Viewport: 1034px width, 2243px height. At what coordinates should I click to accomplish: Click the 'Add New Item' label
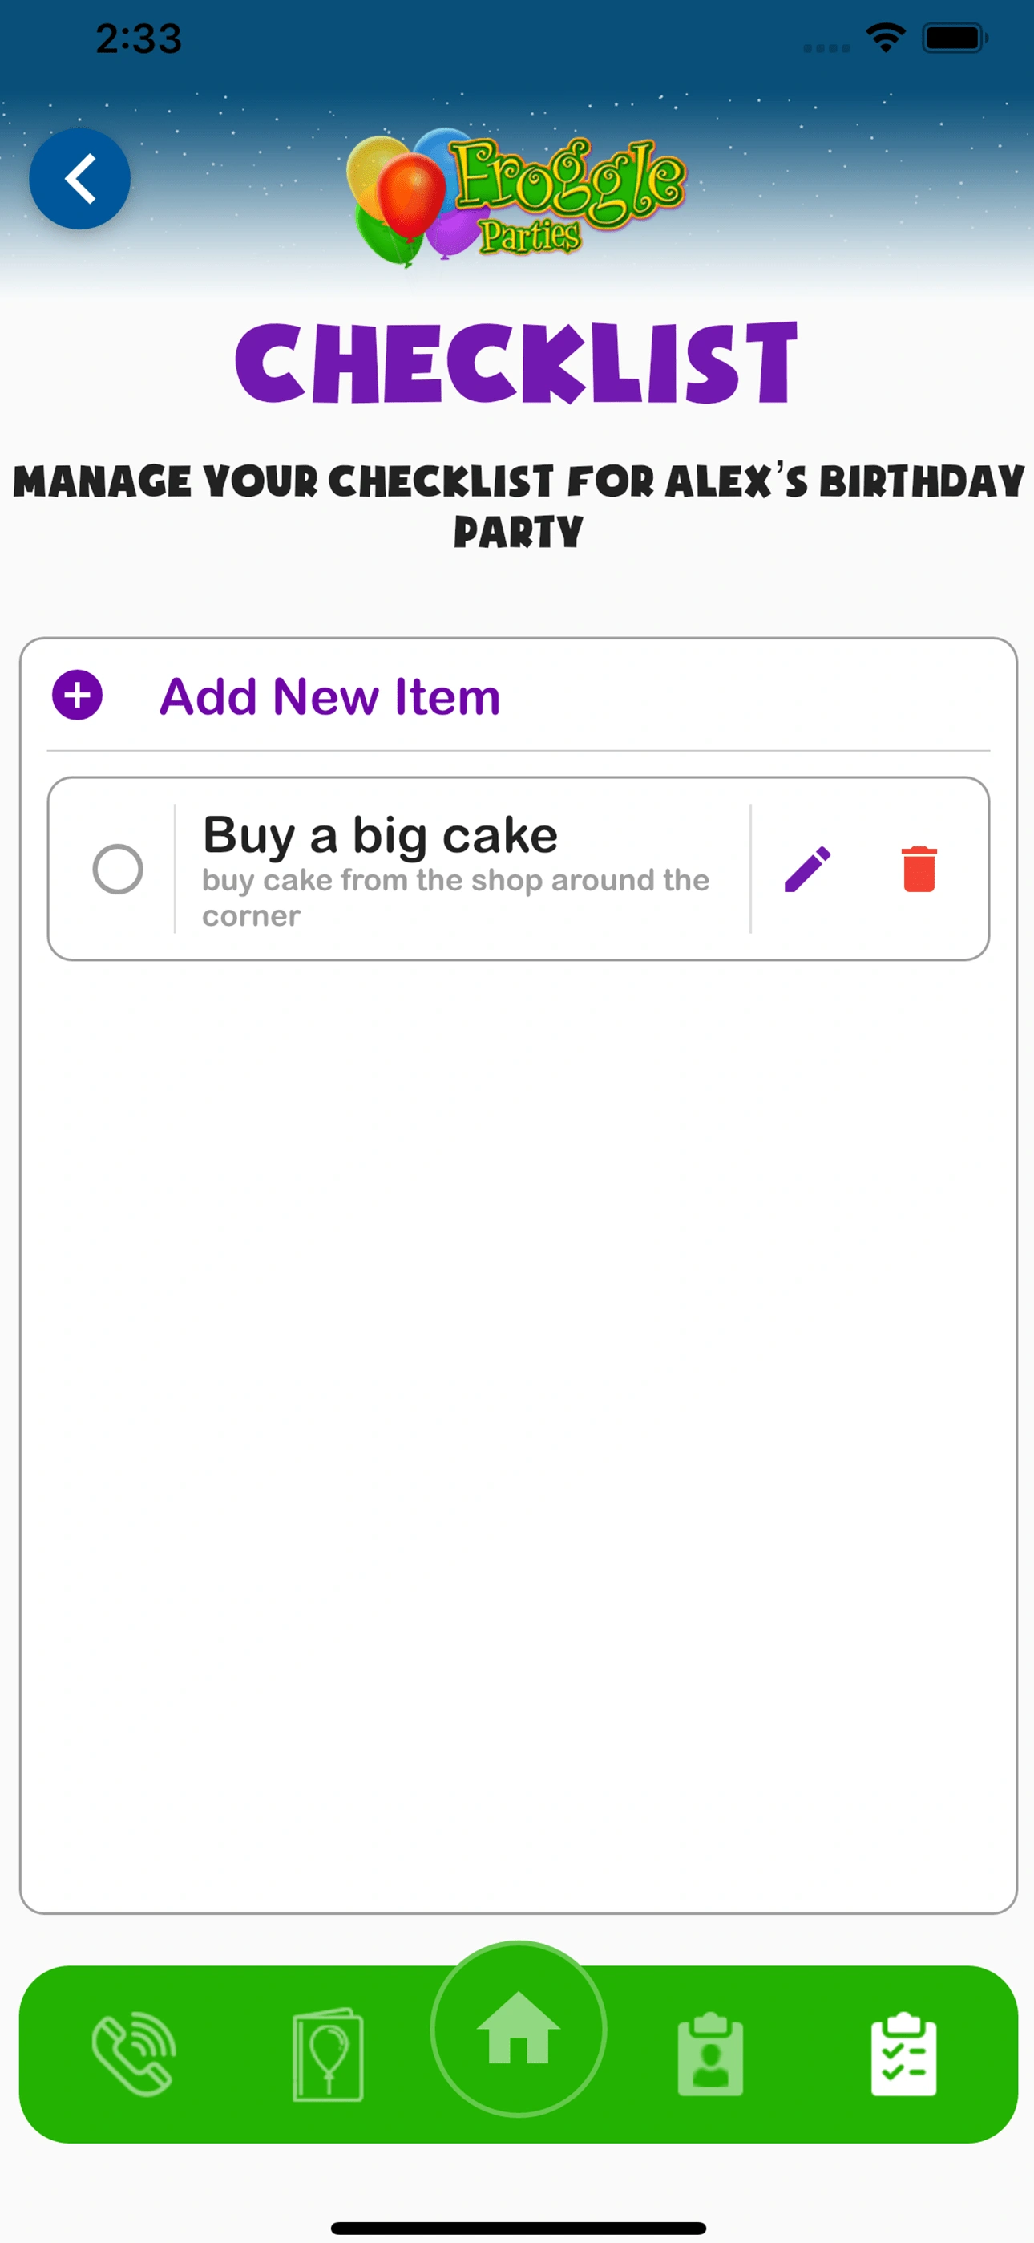330,696
